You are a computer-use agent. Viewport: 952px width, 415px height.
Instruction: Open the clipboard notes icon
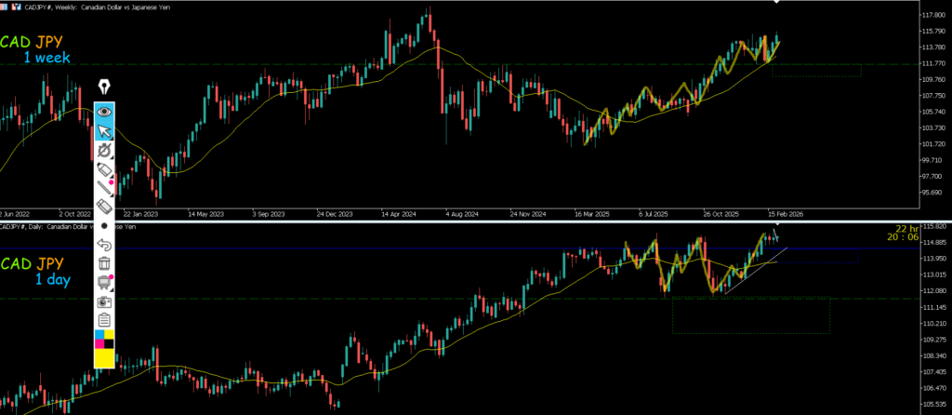tap(104, 319)
